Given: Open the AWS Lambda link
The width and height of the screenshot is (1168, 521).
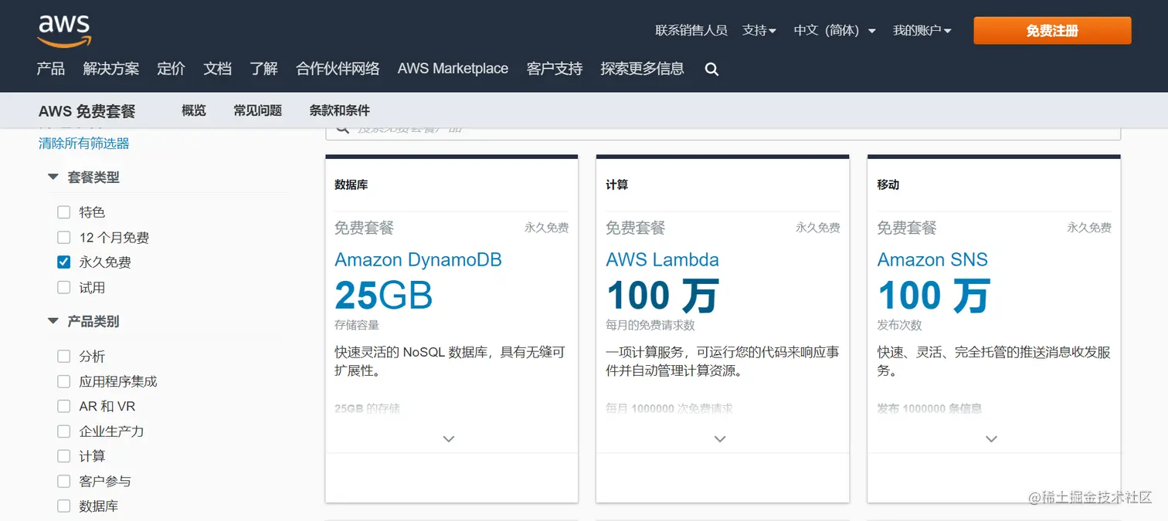Looking at the screenshot, I should pos(662,260).
